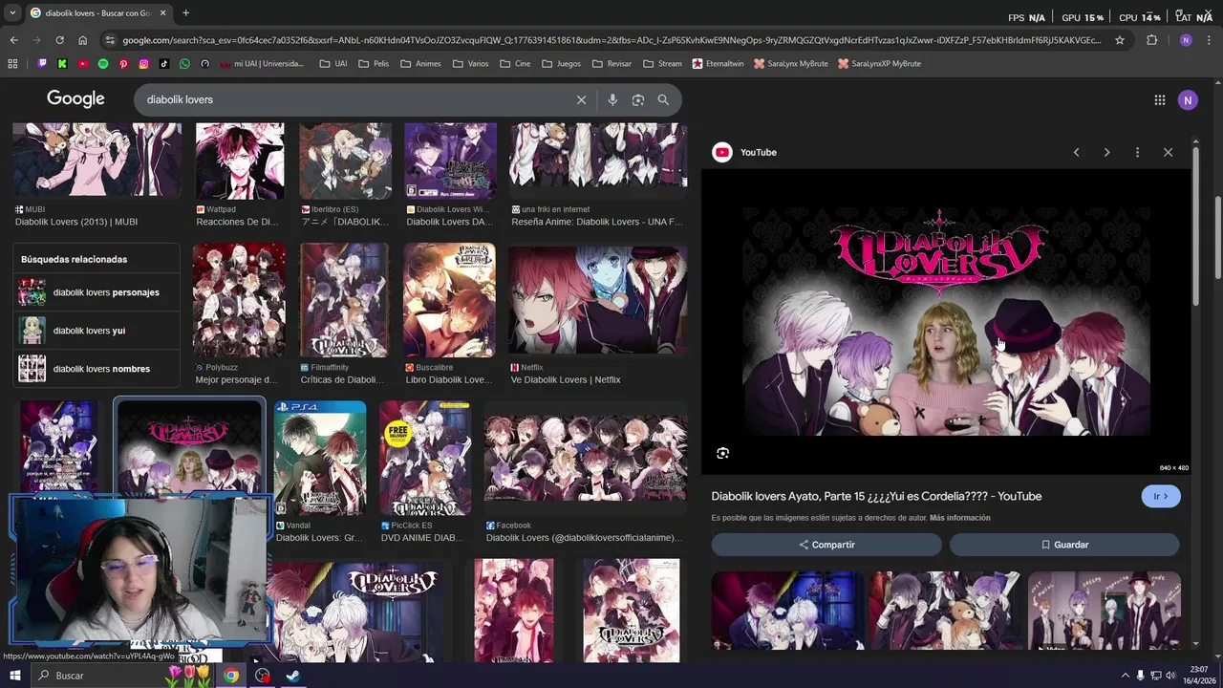Open the Vandal PS4 game cover result
The height and width of the screenshot is (688, 1223).
point(320,472)
